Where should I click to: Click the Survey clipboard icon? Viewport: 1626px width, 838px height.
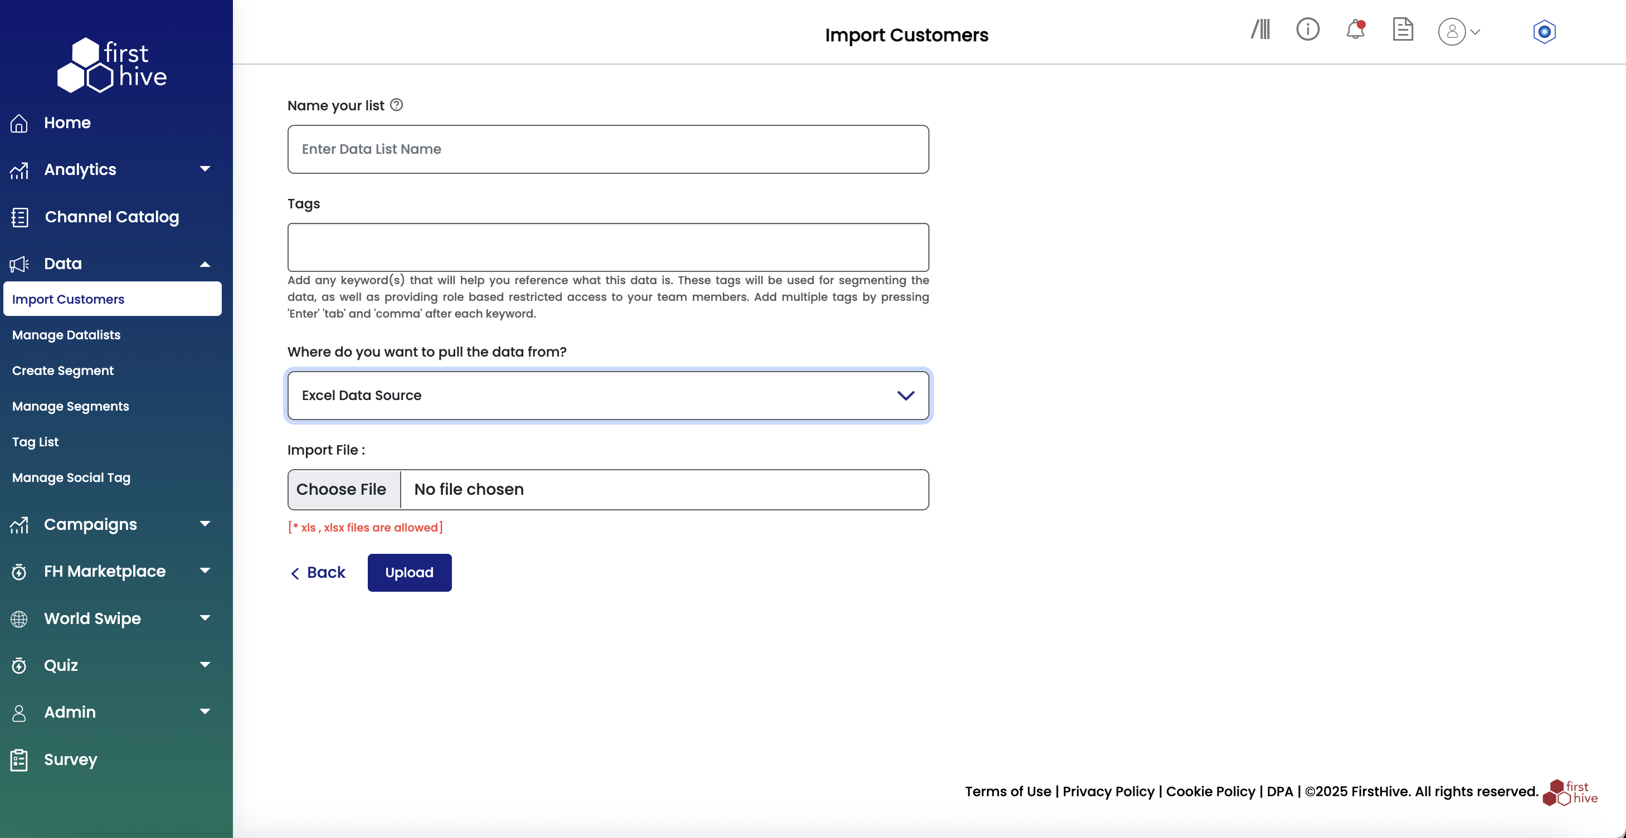[19, 760]
